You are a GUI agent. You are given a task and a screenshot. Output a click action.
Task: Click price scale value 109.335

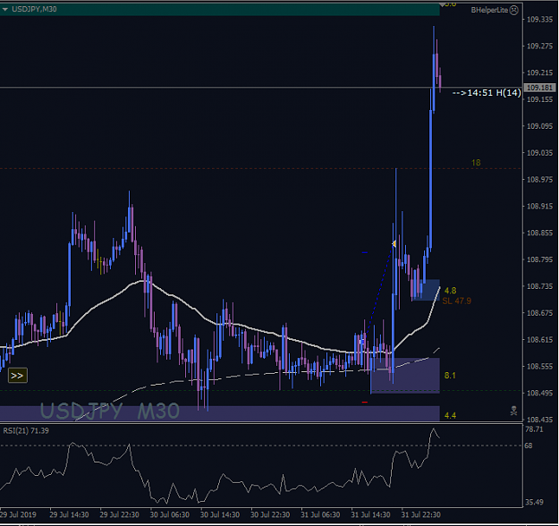point(539,20)
